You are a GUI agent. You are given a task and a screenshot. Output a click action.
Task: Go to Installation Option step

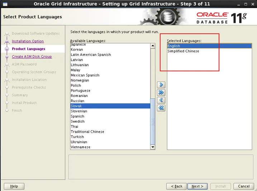tap(28, 41)
